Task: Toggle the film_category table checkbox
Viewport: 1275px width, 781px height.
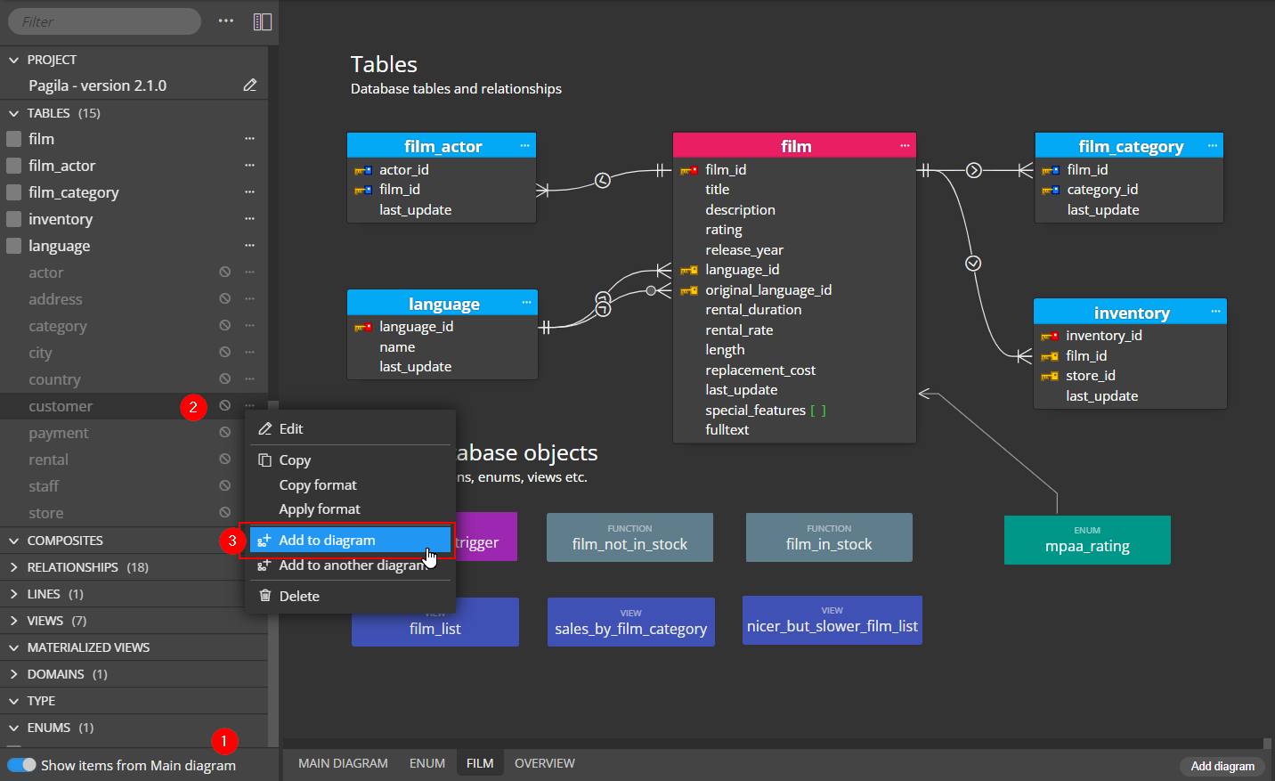Action: click(x=13, y=192)
